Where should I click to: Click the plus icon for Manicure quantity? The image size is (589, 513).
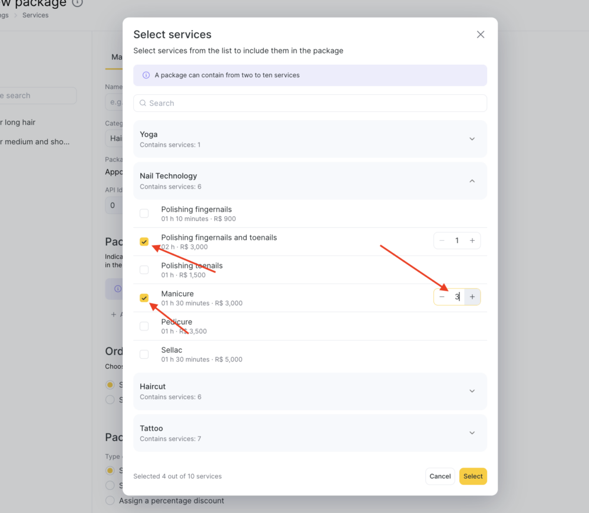(472, 297)
